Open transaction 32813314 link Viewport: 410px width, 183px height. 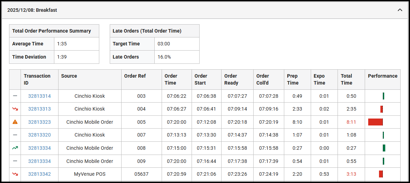coord(39,96)
